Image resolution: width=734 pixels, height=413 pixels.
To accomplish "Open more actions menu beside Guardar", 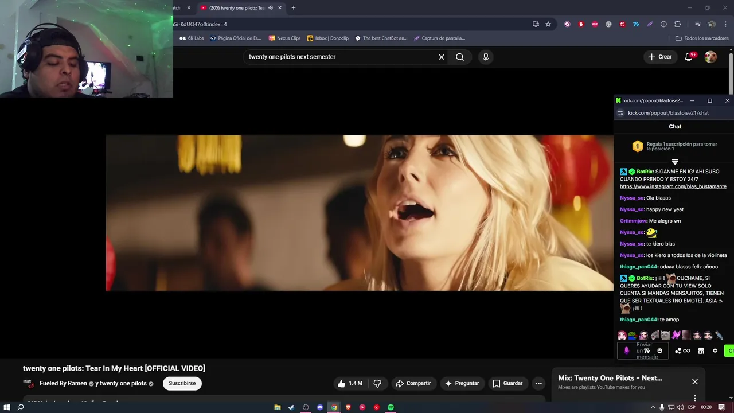I will [538, 383].
